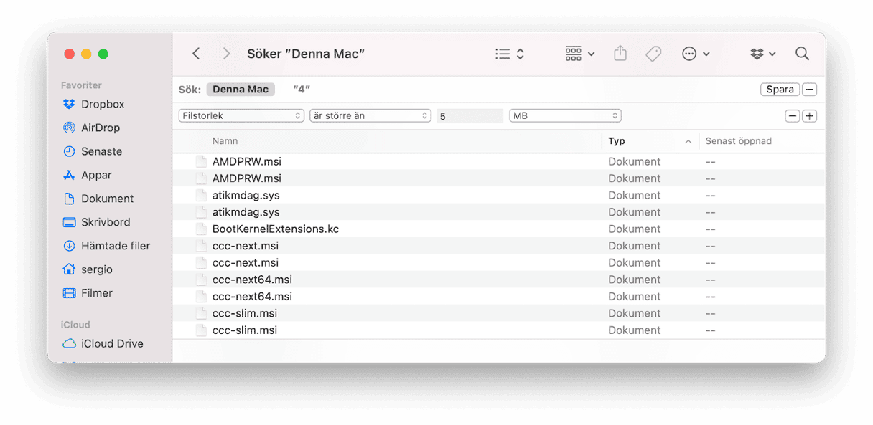Viewport: 873px width, 425px height.
Task: Click the sergio house icon
Action: (x=69, y=269)
